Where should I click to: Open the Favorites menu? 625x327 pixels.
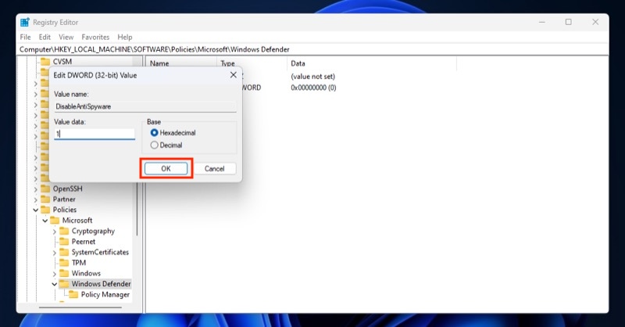[95, 37]
